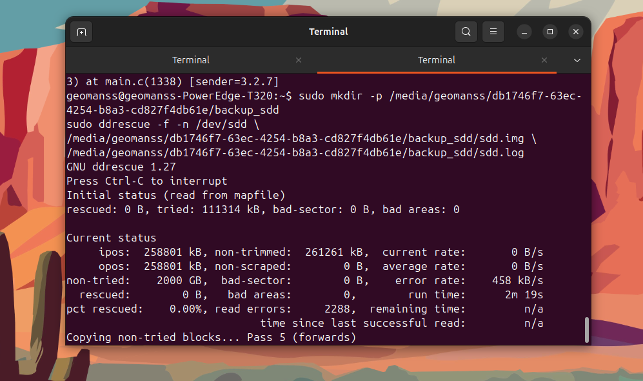
Task: Expand the tab list chevron
Action: pos(577,60)
